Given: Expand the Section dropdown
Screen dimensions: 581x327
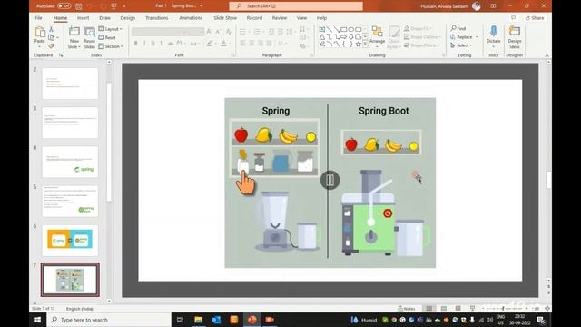Looking at the screenshot, I should (111, 46).
